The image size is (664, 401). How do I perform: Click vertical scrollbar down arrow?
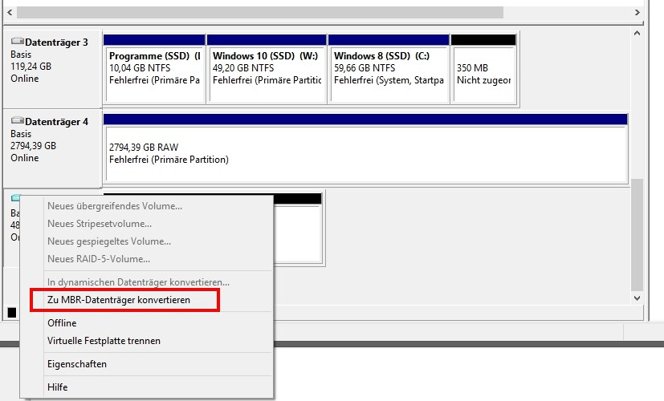tap(637, 298)
